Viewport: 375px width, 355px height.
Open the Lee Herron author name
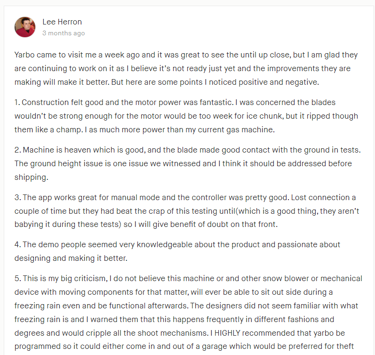click(62, 22)
